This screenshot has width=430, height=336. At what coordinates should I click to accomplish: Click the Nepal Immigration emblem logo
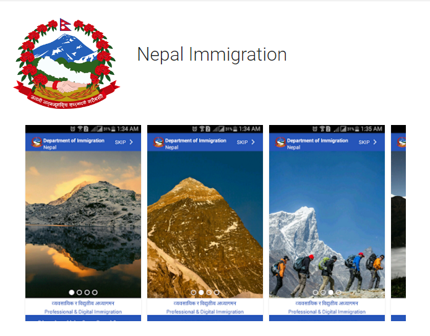67,64
